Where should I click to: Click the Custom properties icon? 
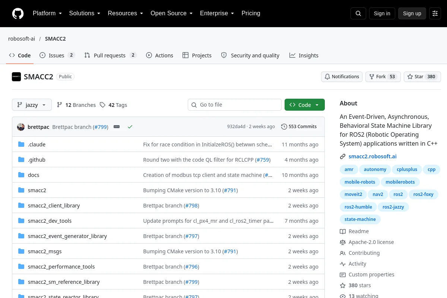click(343, 275)
